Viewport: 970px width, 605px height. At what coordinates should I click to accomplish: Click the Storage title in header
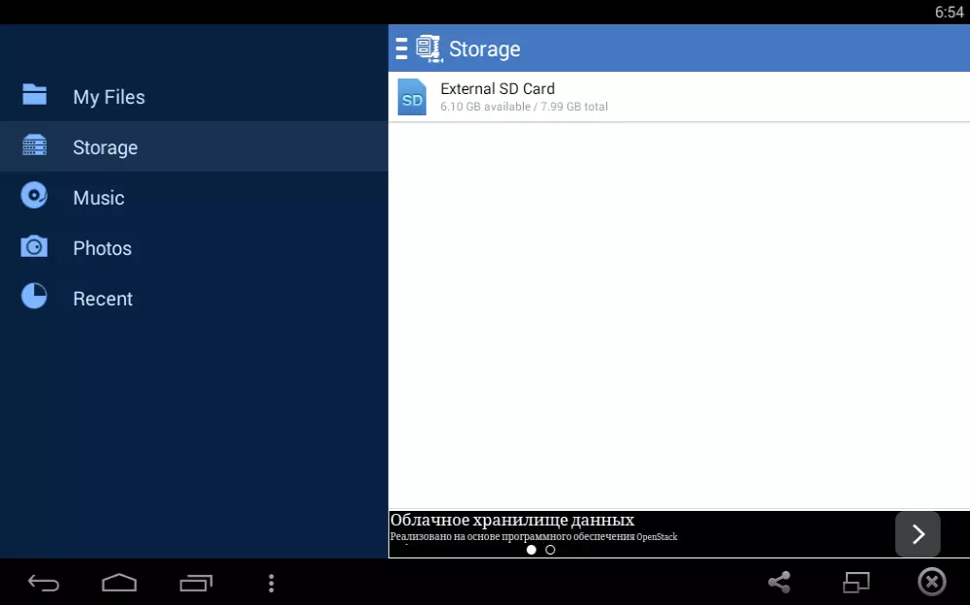click(484, 49)
